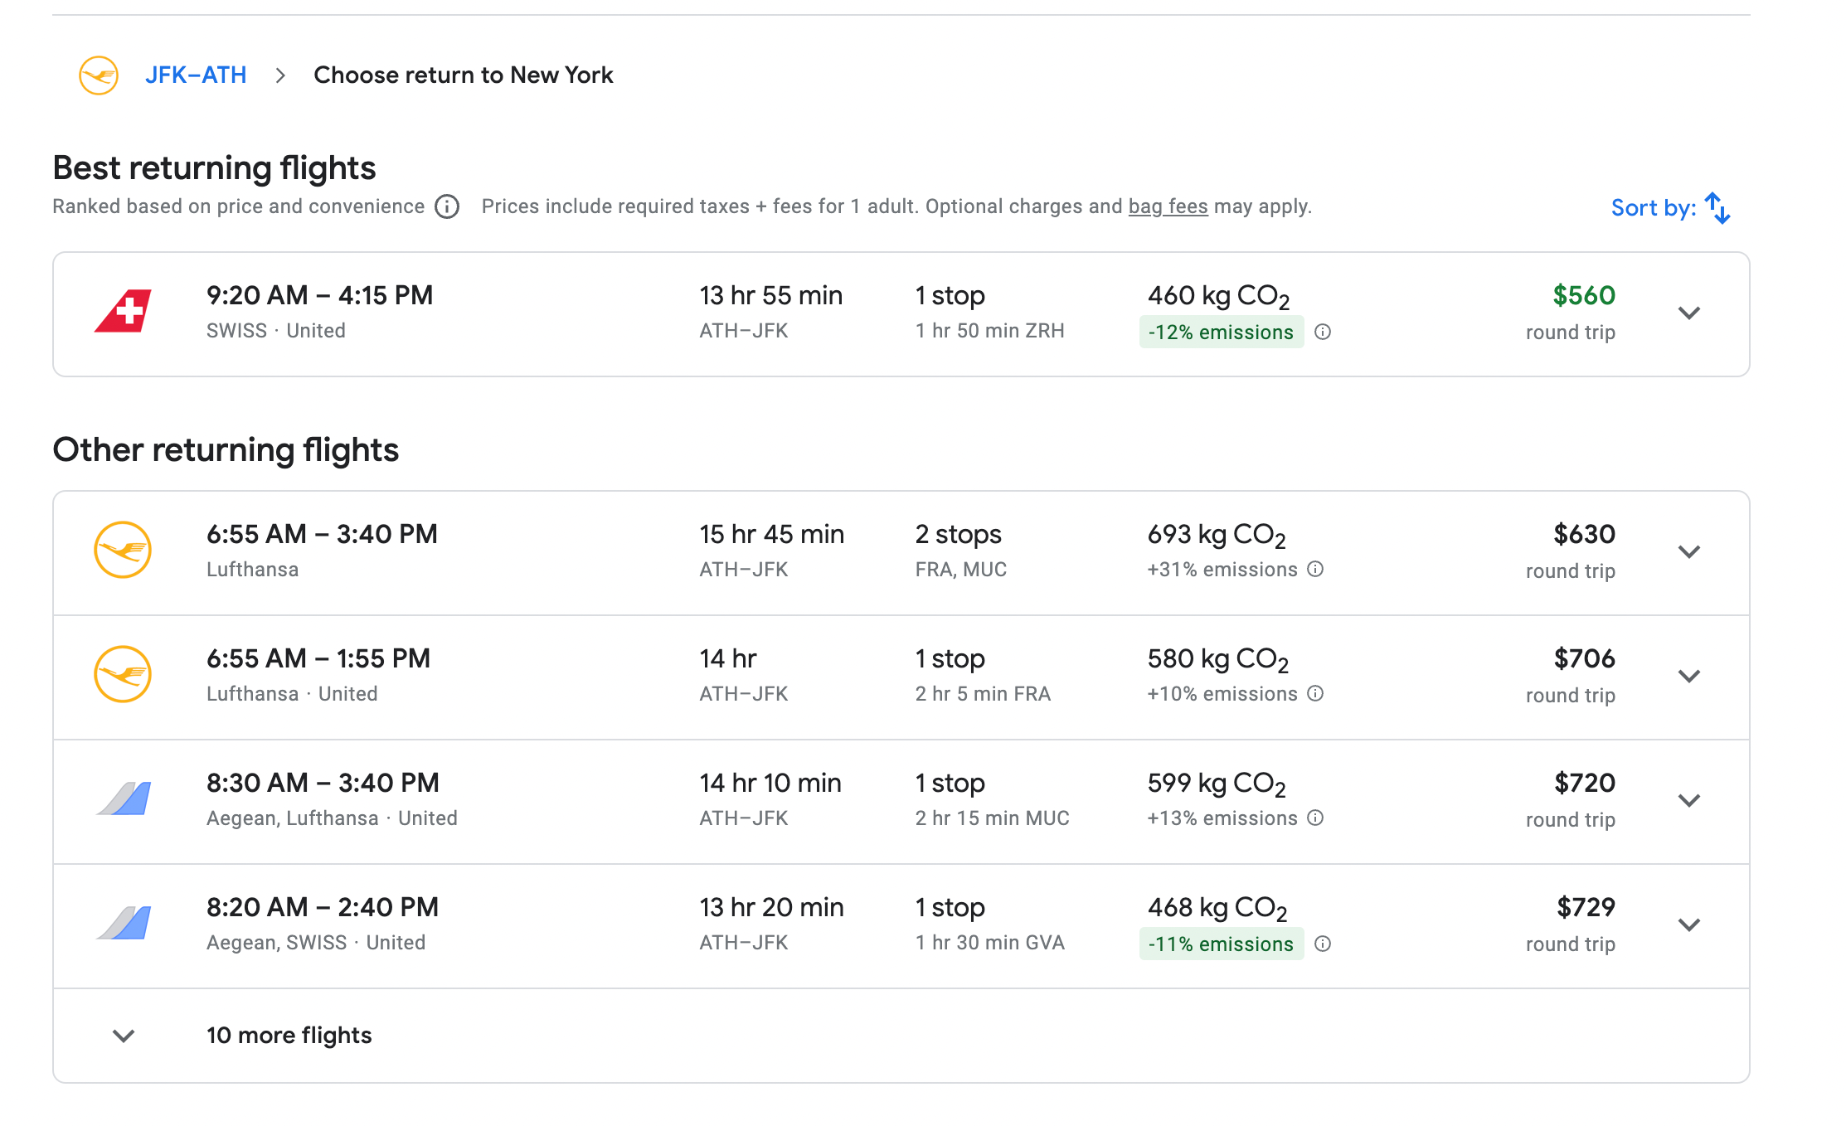The height and width of the screenshot is (1126, 1846).
Task: Open the Sort by arrows control
Action: pos(1716,208)
